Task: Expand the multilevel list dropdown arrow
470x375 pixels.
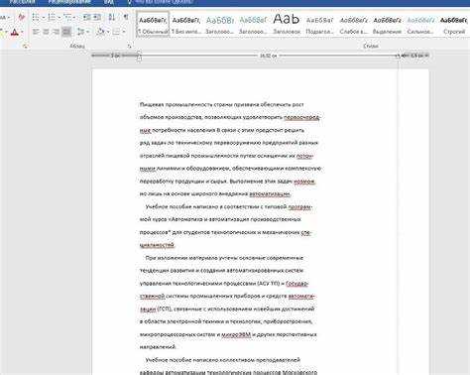Action: point(74,18)
